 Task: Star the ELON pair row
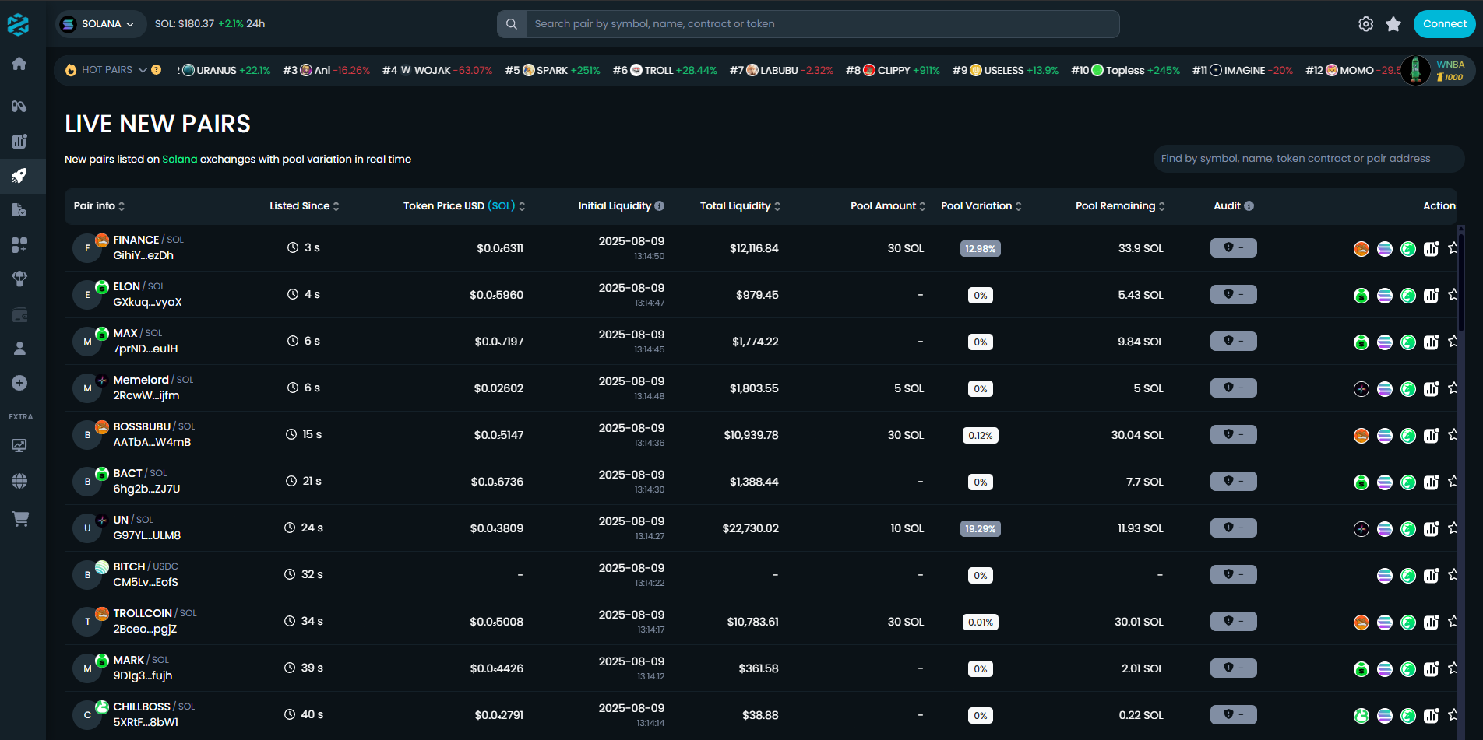tap(1454, 294)
